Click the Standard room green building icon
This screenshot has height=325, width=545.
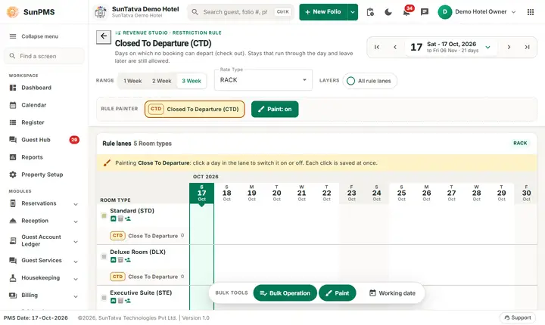pyautogui.click(x=113, y=218)
